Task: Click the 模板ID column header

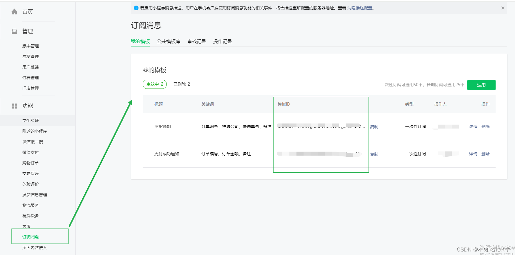Action: [284, 104]
